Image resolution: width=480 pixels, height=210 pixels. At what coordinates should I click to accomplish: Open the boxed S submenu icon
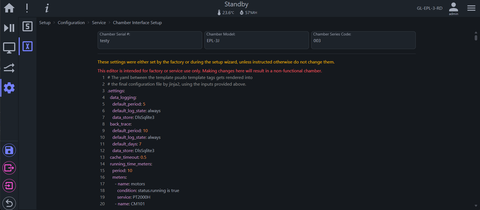28,26
